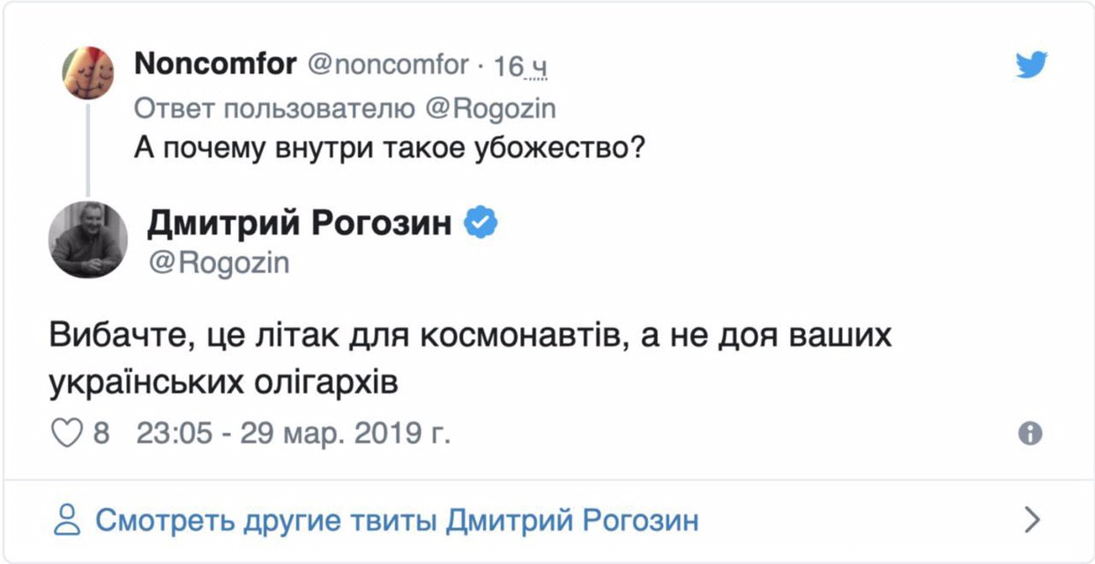This screenshot has height=564, width=1095.
Task: Click the Дмитрий Рогозин author name
Action: click(x=299, y=225)
